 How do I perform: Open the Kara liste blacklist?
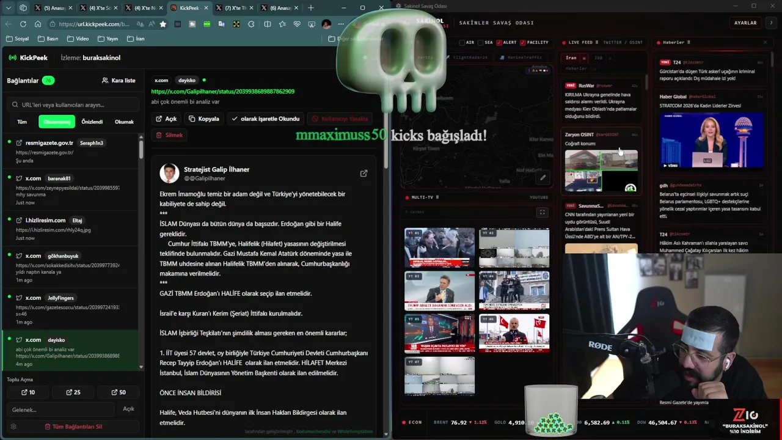[x=119, y=80]
